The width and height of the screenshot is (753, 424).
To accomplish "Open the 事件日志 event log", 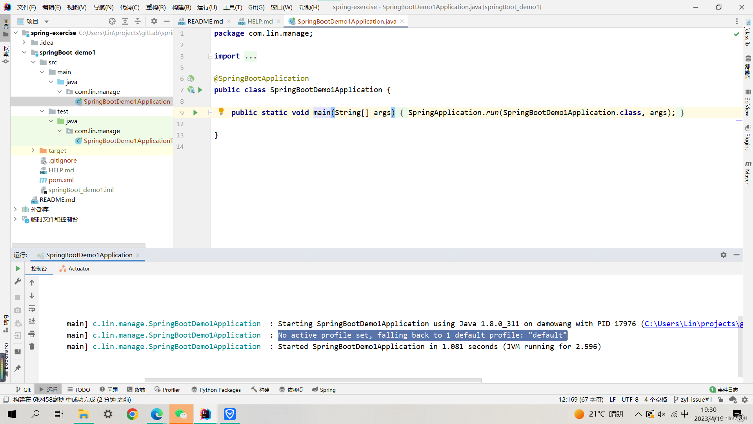I will 724,389.
